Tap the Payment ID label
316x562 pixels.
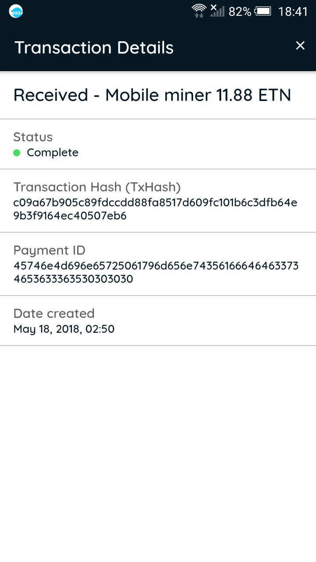(x=49, y=250)
